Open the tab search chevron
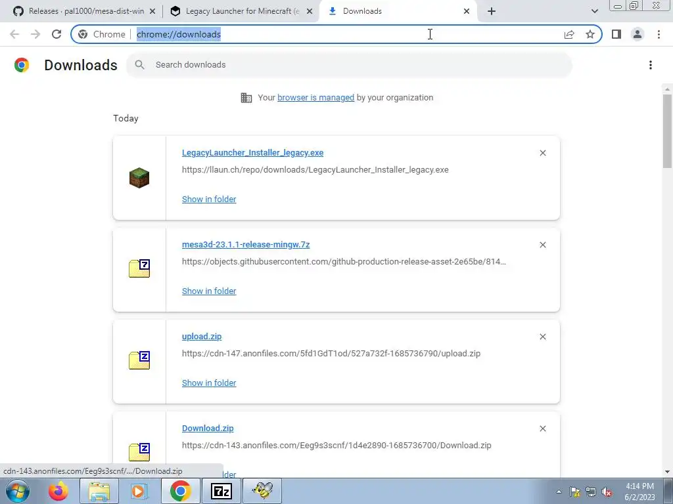This screenshot has width=673, height=504. [x=594, y=11]
